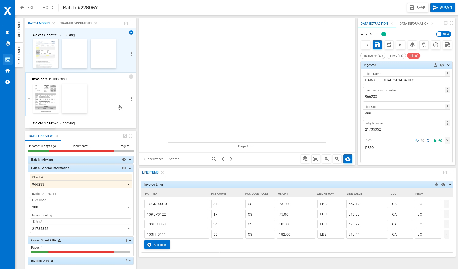Expand the Invoice #110 section
This screenshot has width=458, height=269.
(130, 261)
